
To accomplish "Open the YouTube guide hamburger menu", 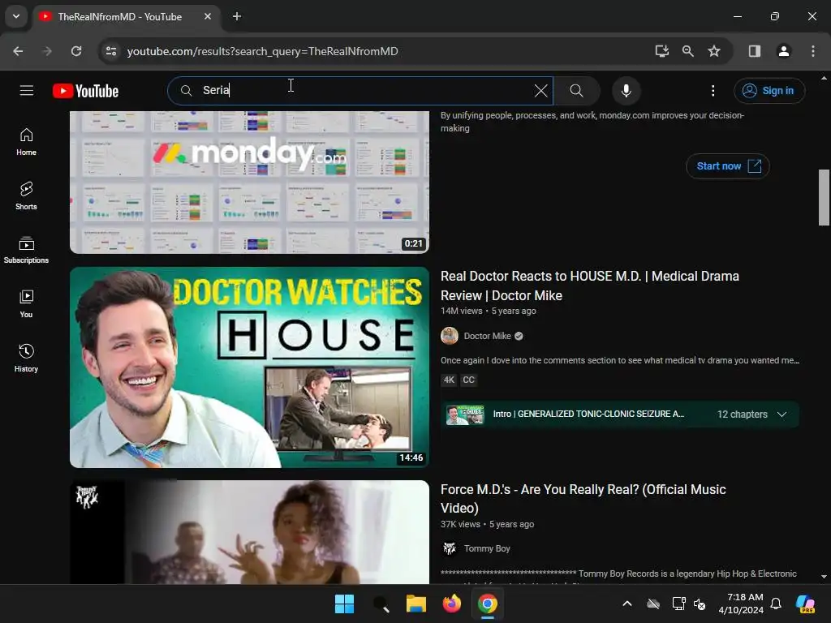I will point(27,91).
